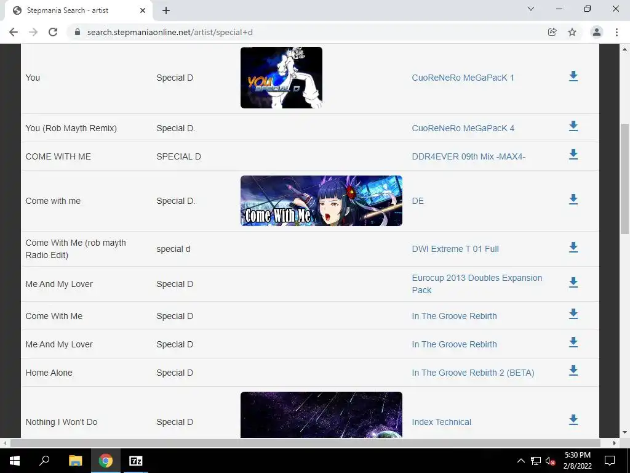Download Come with me from DE pack
This screenshot has height=473, width=630.
click(x=573, y=199)
